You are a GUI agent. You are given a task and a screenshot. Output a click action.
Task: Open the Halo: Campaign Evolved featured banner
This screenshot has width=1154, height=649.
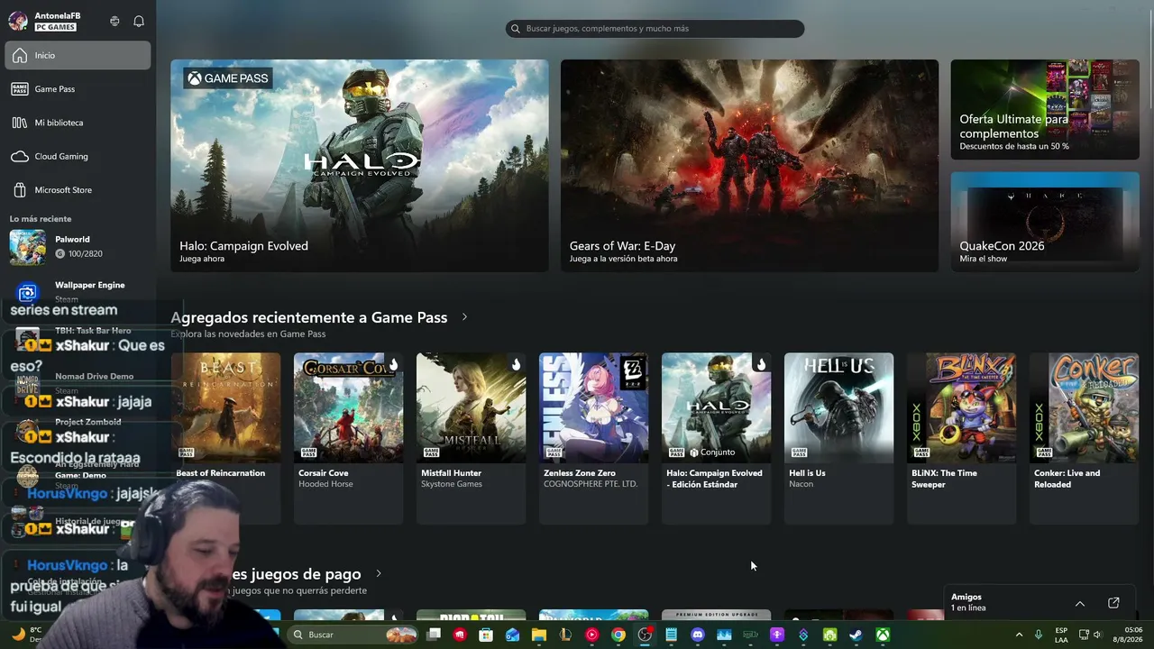pos(360,166)
